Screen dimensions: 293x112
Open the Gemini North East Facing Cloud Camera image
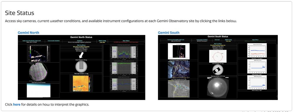pyautogui.click(x=38, y=90)
